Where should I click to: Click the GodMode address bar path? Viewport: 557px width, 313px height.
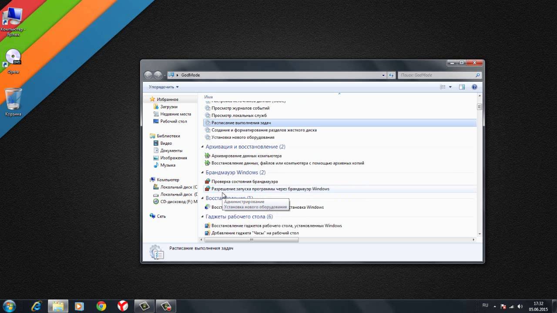coord(191,75)
